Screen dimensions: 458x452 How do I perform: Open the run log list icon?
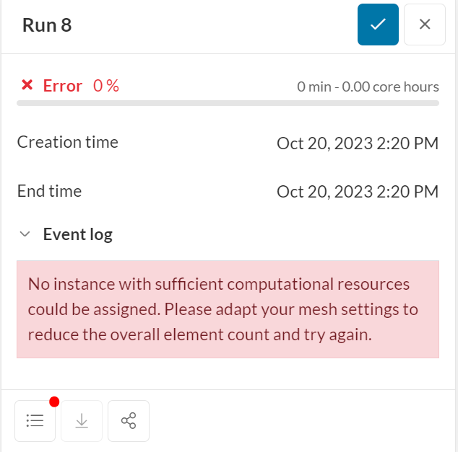pos(35,420)
